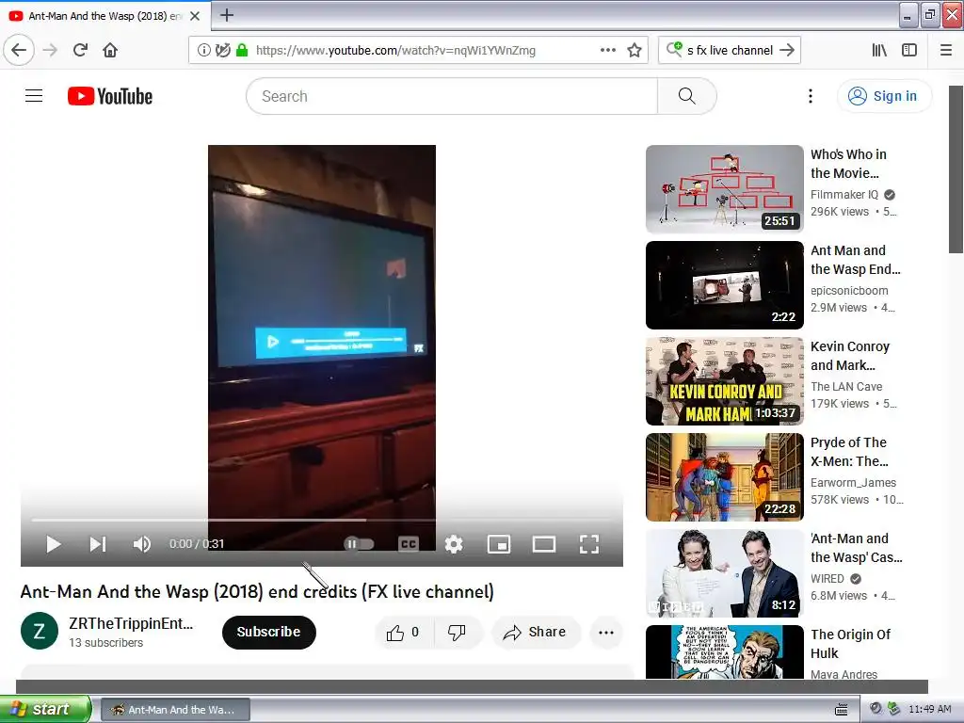Go back with the browser back arrow

tap(19, 50)
